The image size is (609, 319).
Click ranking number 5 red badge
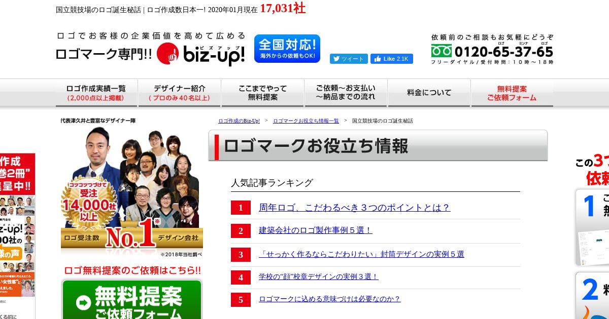241,300
